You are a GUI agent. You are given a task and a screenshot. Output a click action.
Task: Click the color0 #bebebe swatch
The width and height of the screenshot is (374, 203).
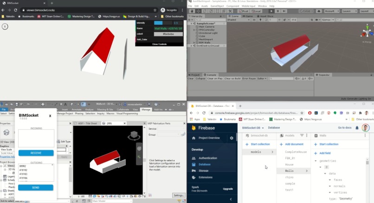tap(168, 34)
